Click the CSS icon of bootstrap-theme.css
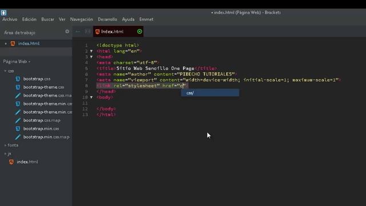 18,88
